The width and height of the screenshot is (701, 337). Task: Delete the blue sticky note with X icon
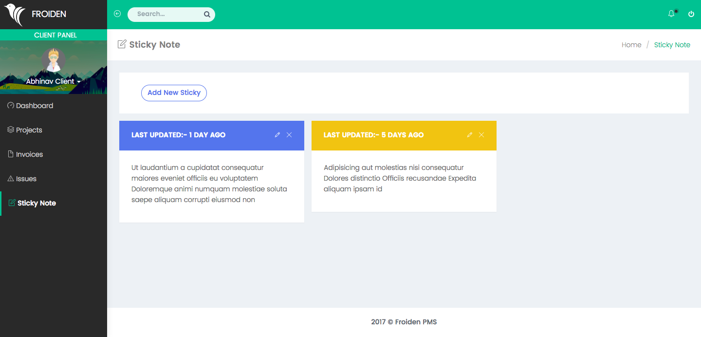click(x=289, y=135)
